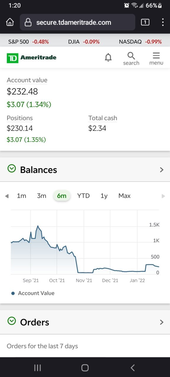The width and height of the screenshot is (170, 377).
Task: Open Balances details with right arrow
Action: 161,170
